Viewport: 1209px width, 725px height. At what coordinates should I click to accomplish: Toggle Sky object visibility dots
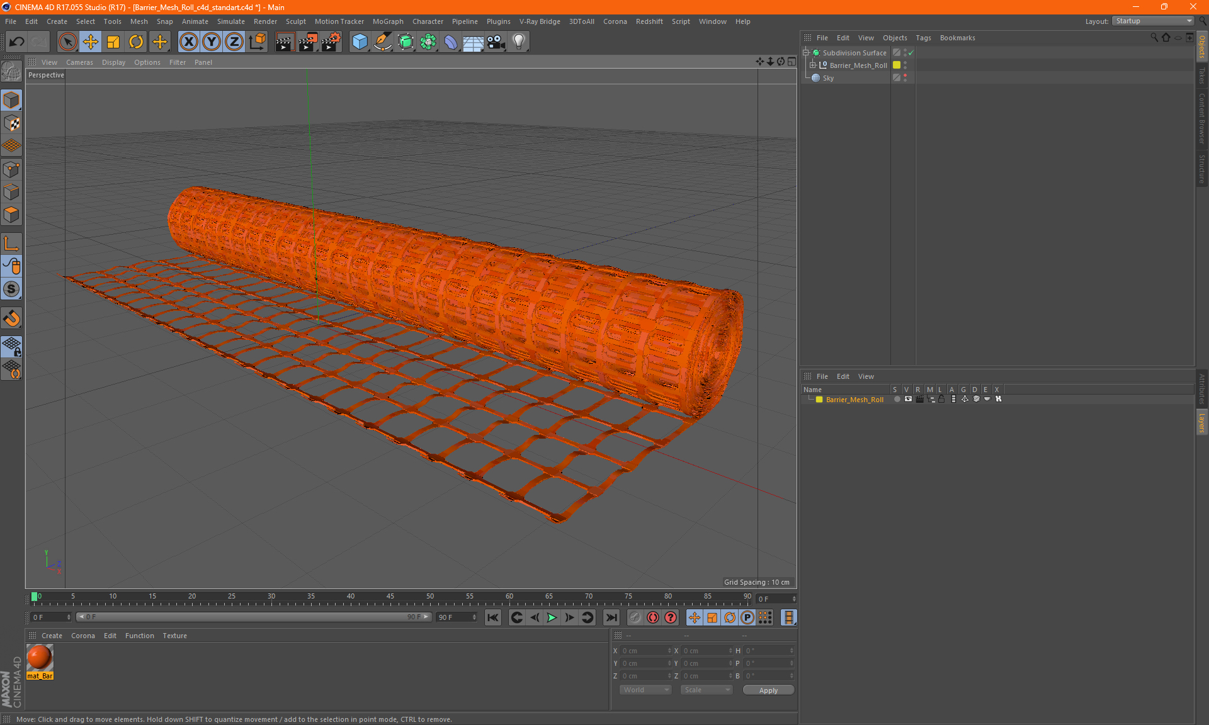(905, 77)
